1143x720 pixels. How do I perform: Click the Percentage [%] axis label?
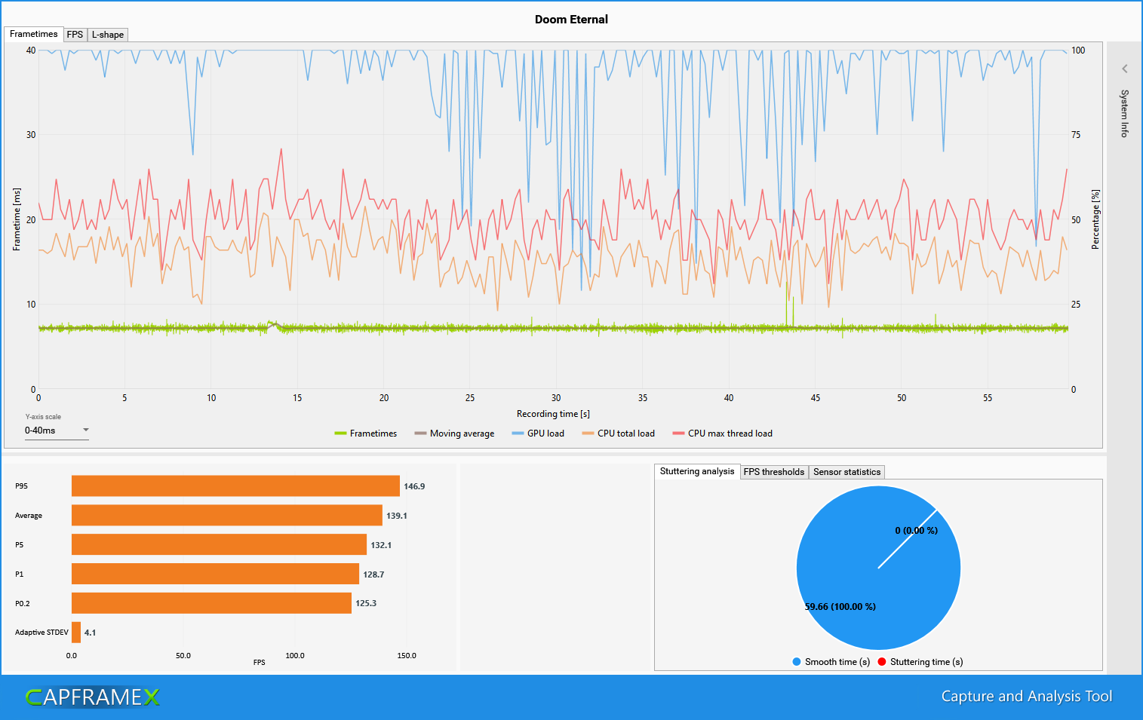(x=1095, y=219)
